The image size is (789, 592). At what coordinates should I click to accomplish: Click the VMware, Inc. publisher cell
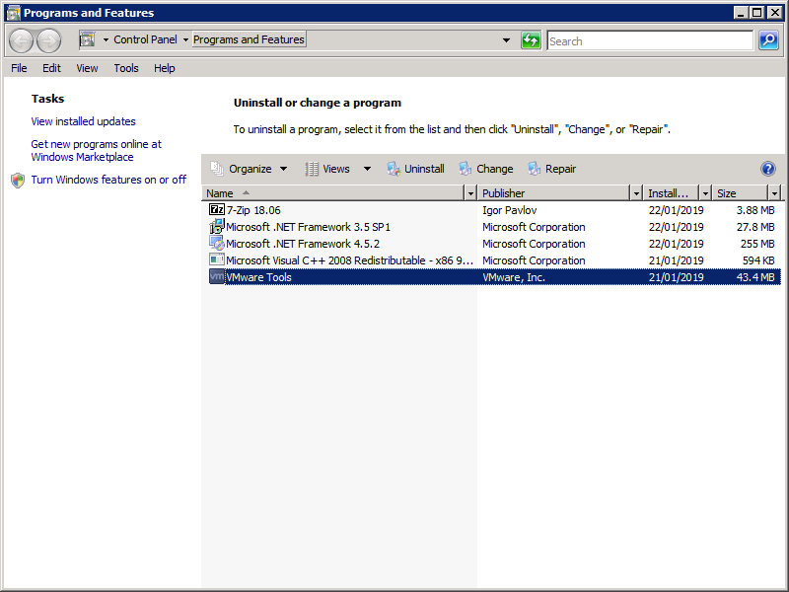coord(514,277)
